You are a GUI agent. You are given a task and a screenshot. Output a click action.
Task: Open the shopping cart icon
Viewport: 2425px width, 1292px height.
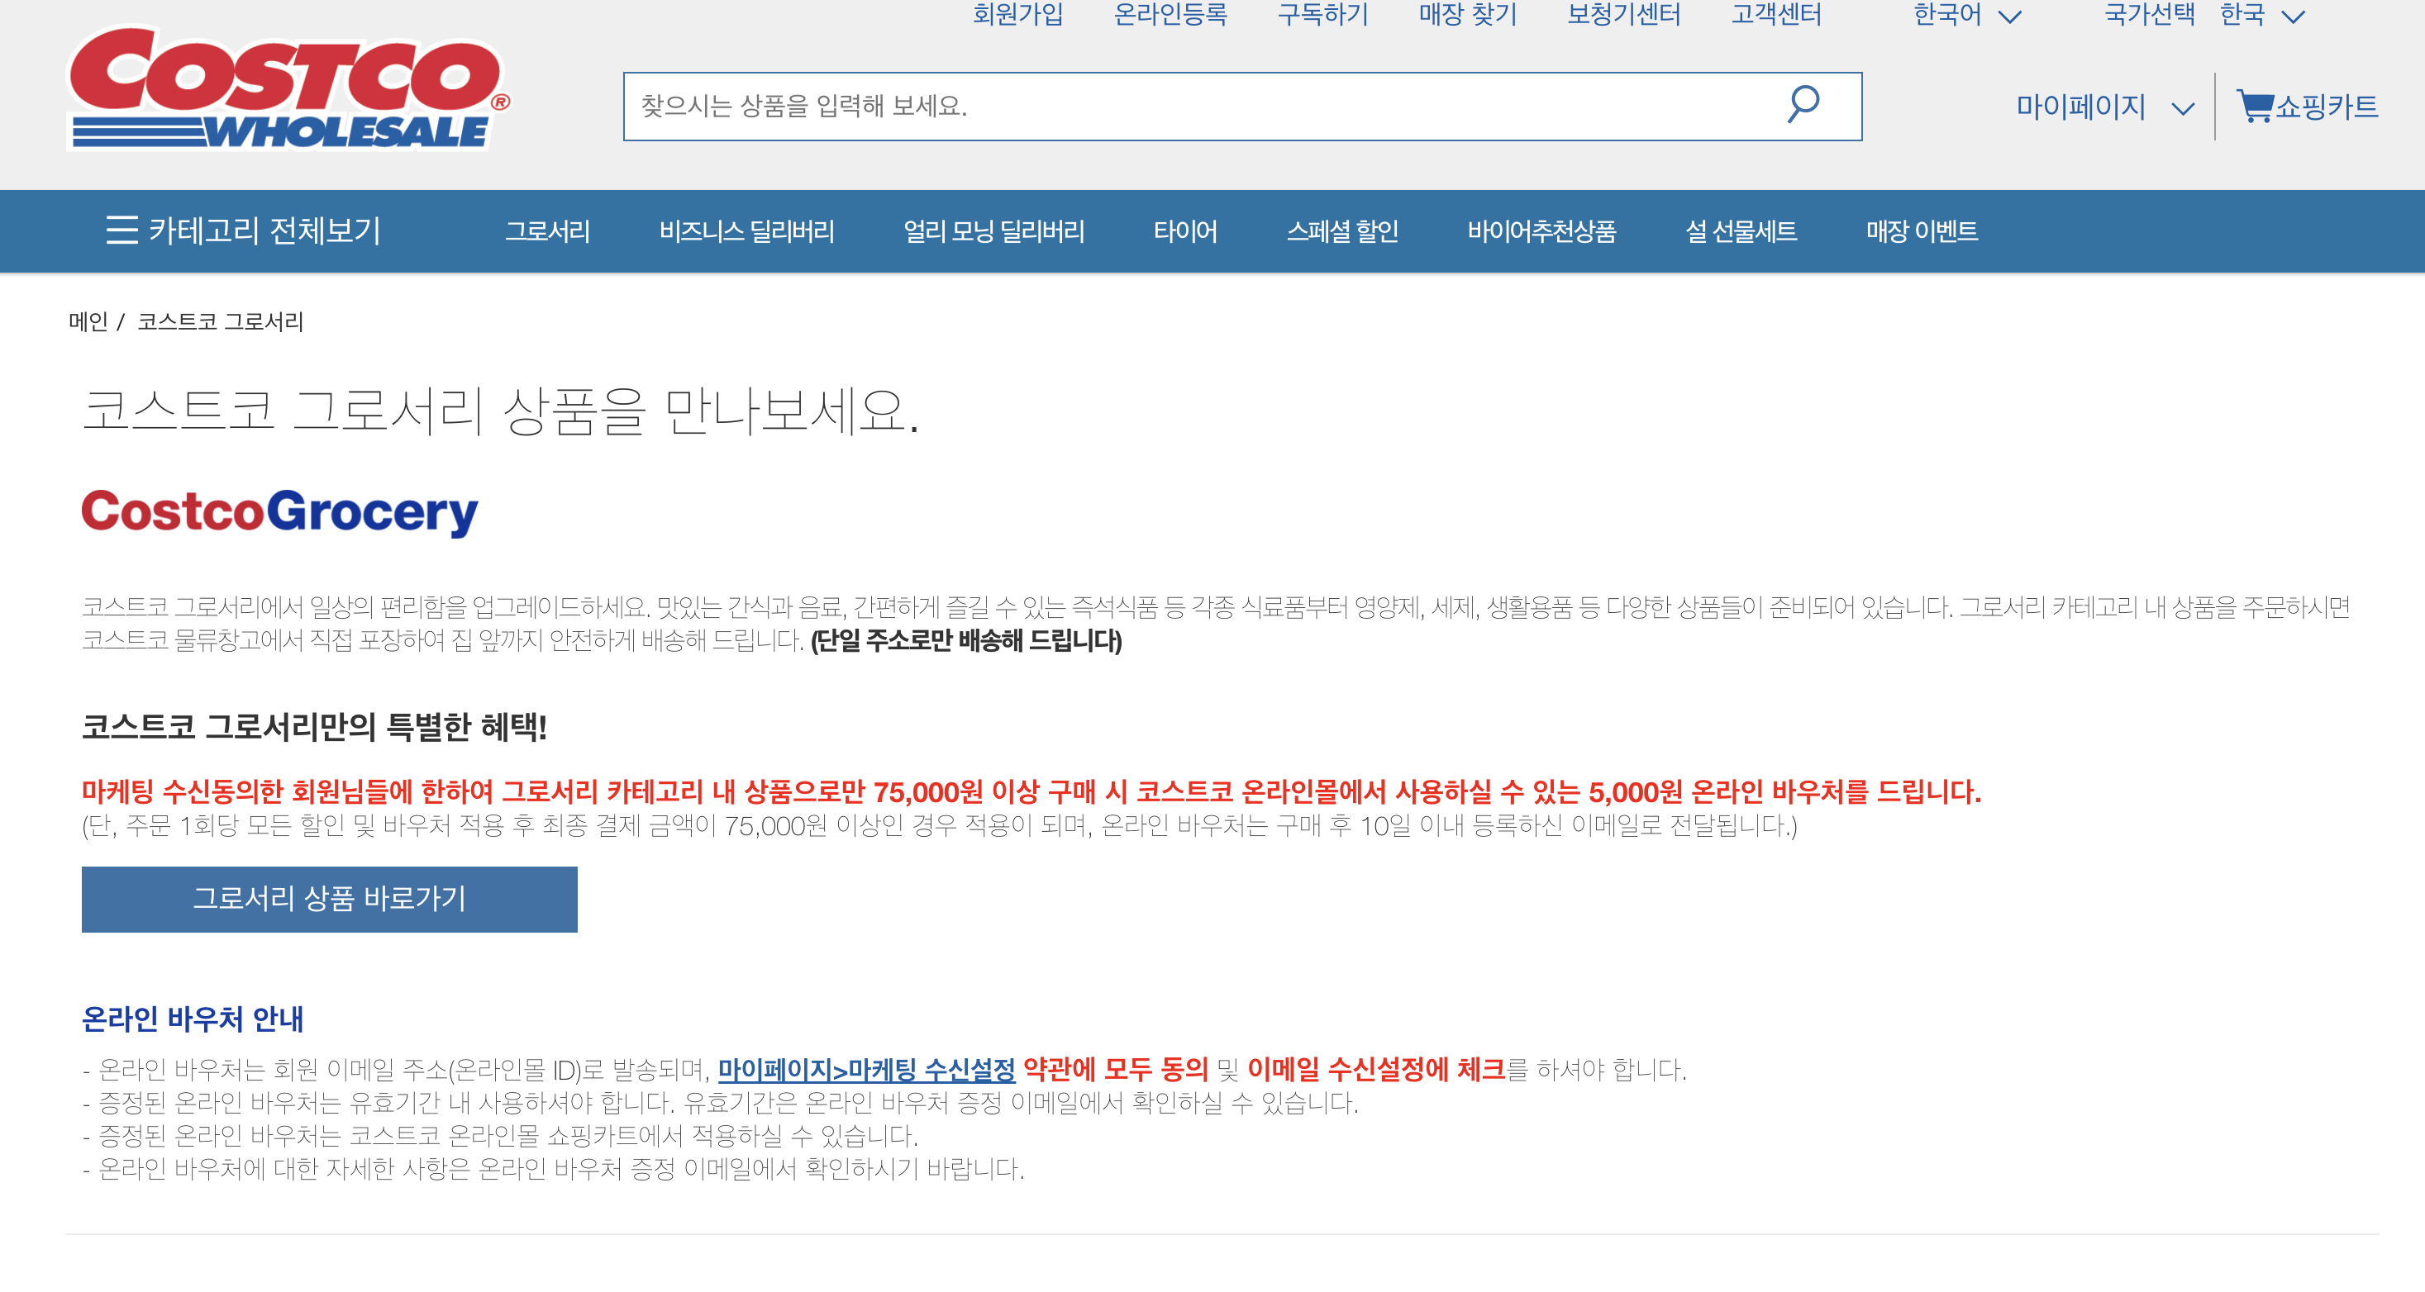tap(2255, 106)
